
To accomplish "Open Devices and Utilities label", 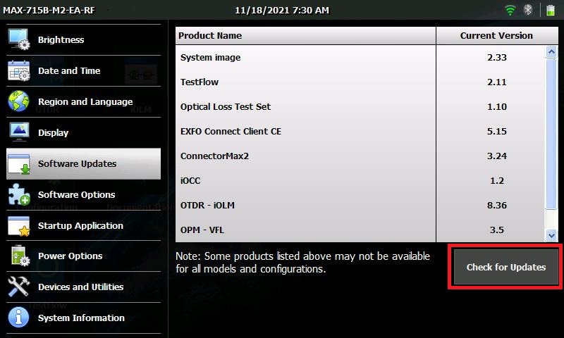I will click(x=80, y=287).
